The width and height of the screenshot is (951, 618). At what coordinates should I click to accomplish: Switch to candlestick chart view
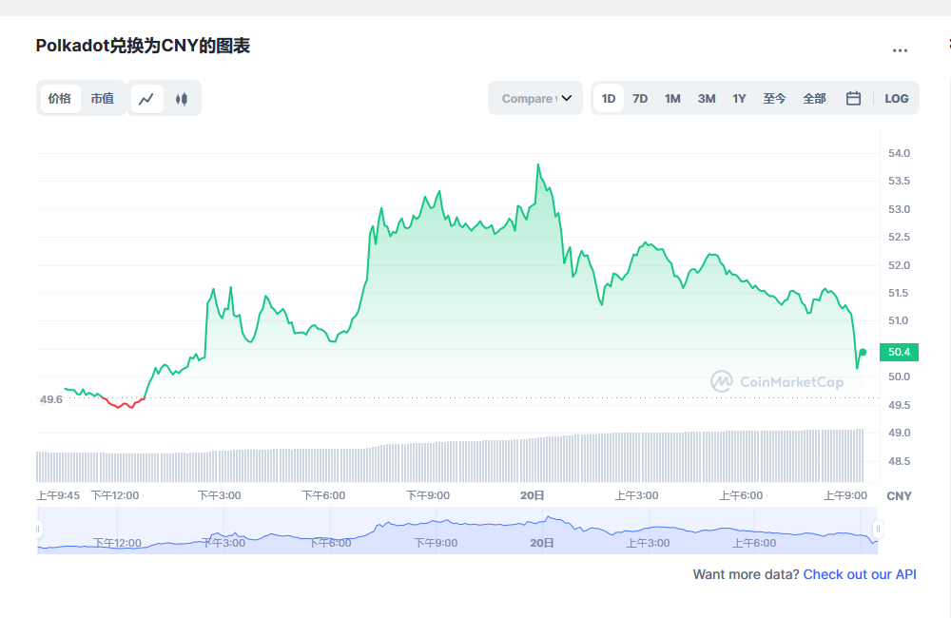(x=182, y=99)
